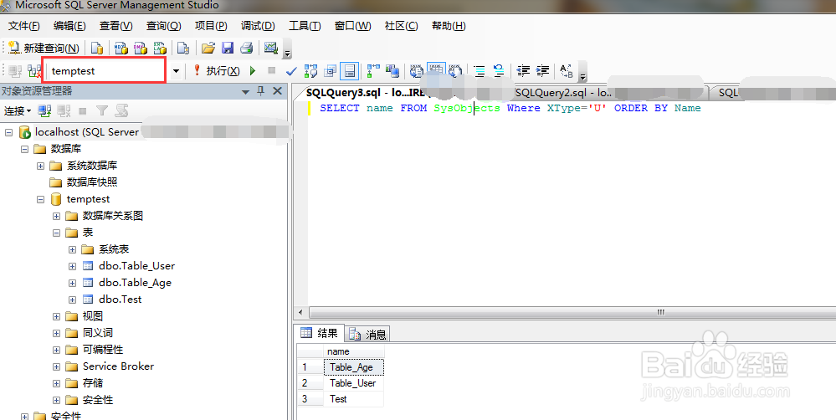Open the standard toolbar overflow options arrow
Image resolution: width=836 pixels, height=420 pixels.
tap(288, 49)
